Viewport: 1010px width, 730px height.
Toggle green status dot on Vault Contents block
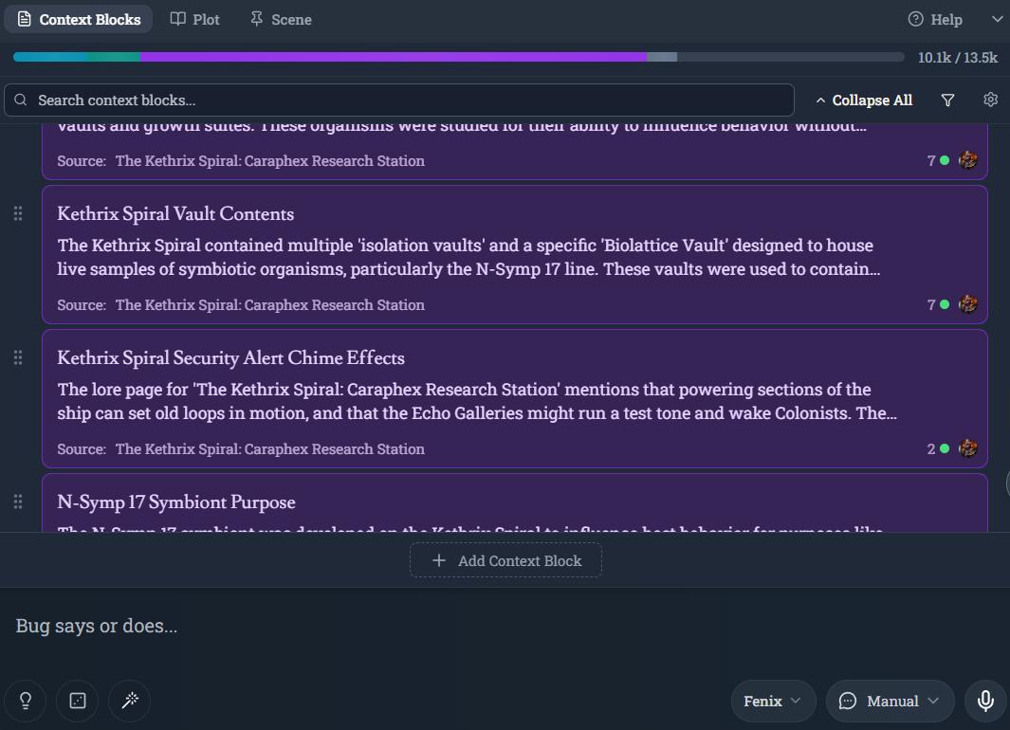point(945,305)
